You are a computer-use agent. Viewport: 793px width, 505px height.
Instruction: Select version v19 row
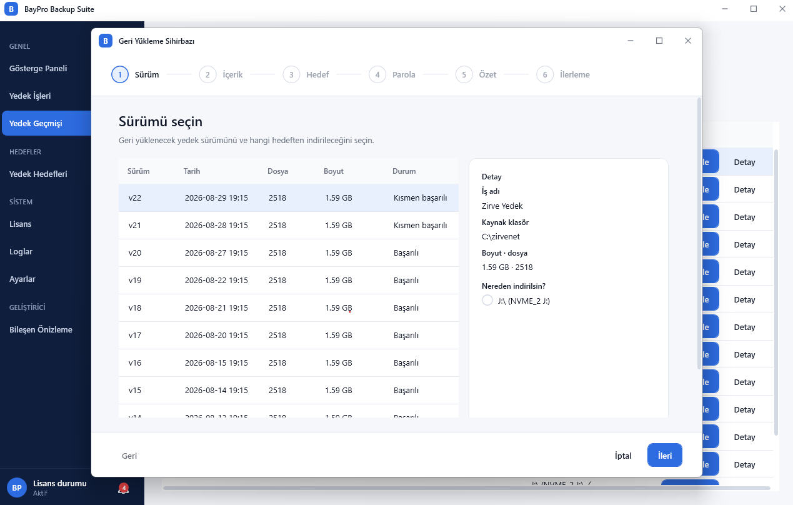coord(289,281)
